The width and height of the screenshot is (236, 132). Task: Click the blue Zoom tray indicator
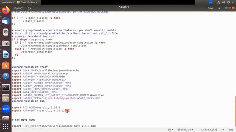211,2
